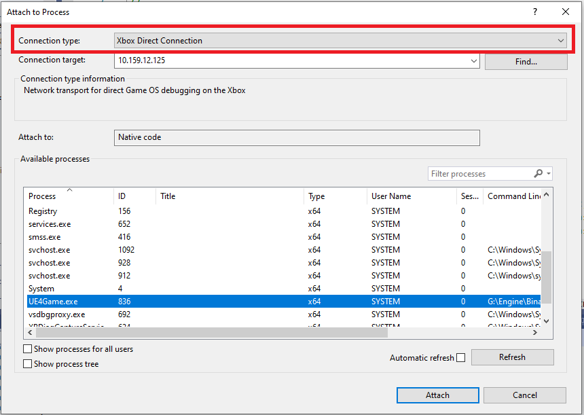This screenshot has width=584, height=415.
Task: Select the UE4Game.exe process row
Action: click(x=284, y=302)
